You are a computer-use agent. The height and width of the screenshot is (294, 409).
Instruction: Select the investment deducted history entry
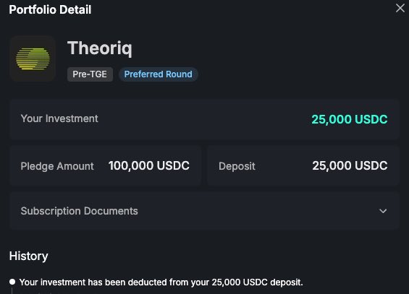pos(161,282)
